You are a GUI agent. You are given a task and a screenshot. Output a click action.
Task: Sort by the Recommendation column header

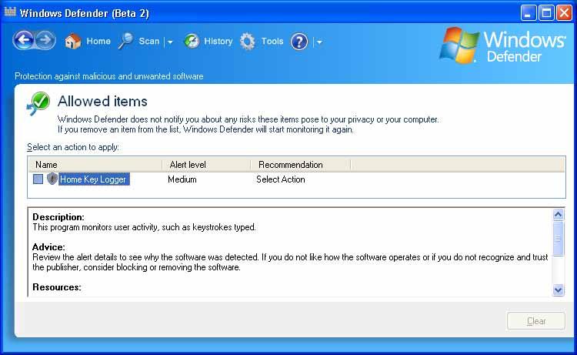coord(301,165)
